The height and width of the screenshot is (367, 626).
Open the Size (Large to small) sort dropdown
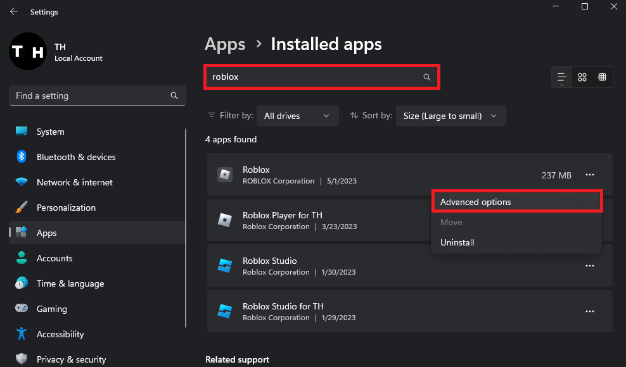450,116
